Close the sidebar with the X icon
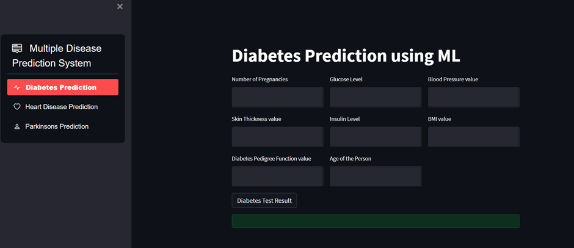The width and height of the screenshot is (574, 248). pyautogui.click(x=120, y=7)
